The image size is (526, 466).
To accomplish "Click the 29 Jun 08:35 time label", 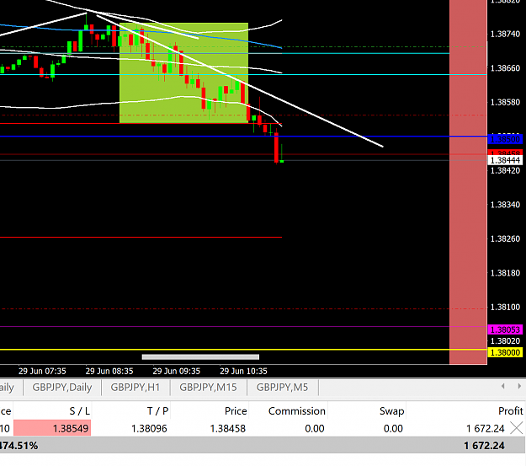I will click(109, 371).
